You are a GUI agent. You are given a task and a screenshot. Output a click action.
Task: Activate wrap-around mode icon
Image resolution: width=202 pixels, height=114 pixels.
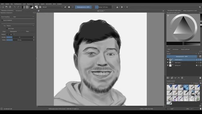(127, 7)
